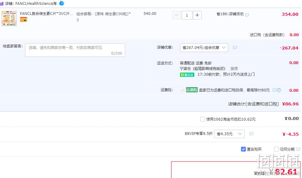Click the 给卖家留言 message text box

click(x=75, y=50)
